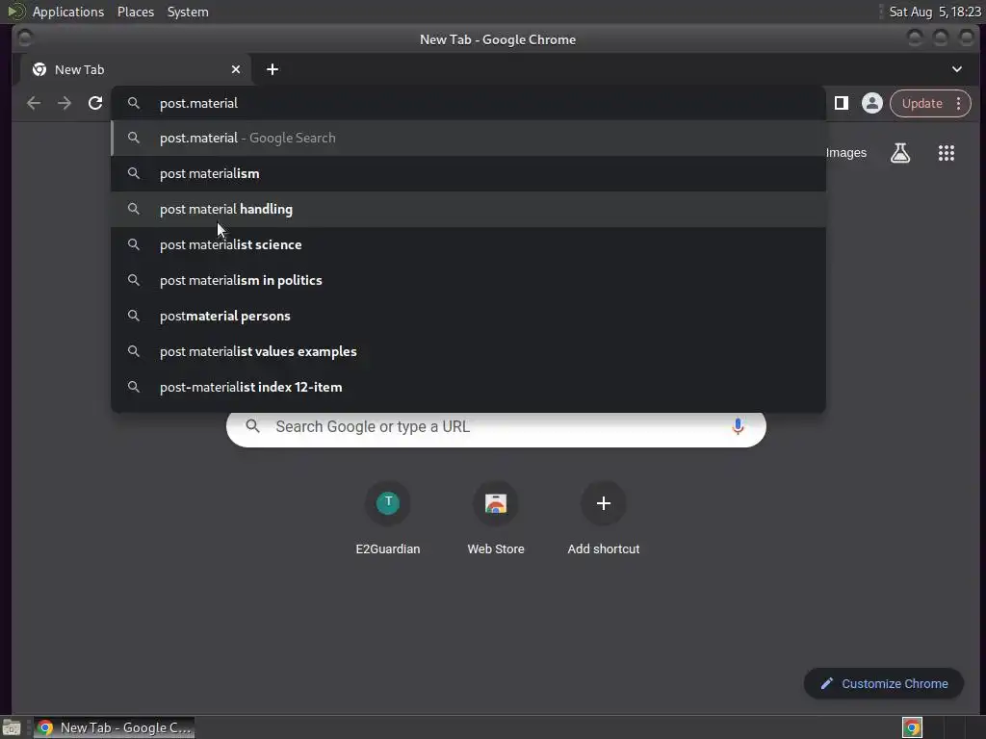Open the Search Labs flask icon
986x739 pixels.
(x=900, y=153)
